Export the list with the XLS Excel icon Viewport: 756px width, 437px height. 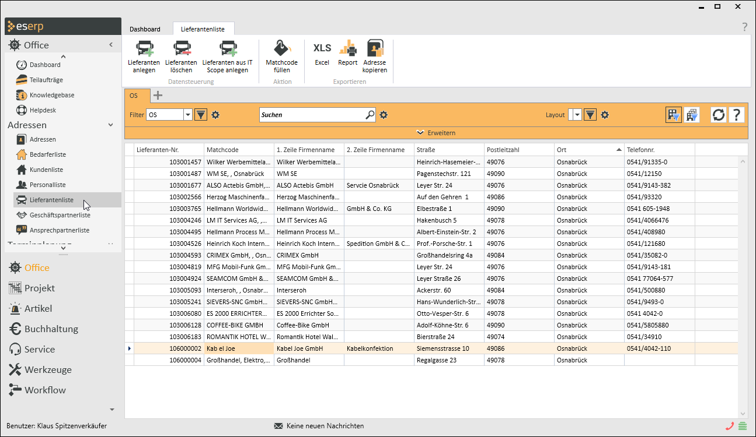coord(322,48)
